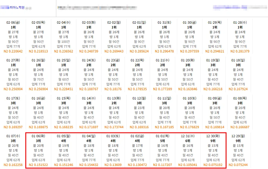Select the 01-20(화) date header

[188, 60]
